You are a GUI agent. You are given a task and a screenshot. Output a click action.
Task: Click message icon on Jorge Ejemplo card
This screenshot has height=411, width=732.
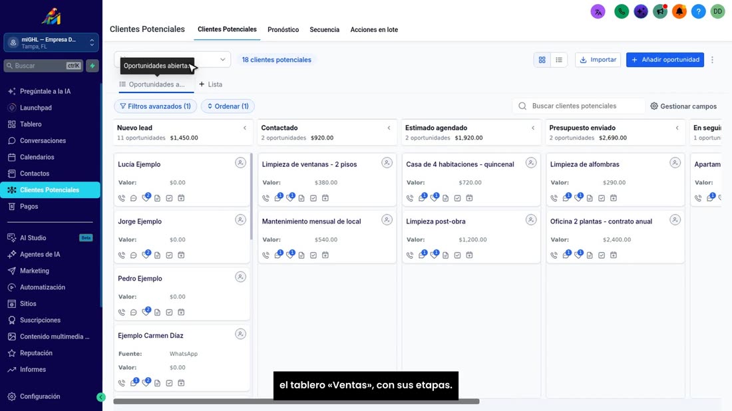(x=134, y=255)
